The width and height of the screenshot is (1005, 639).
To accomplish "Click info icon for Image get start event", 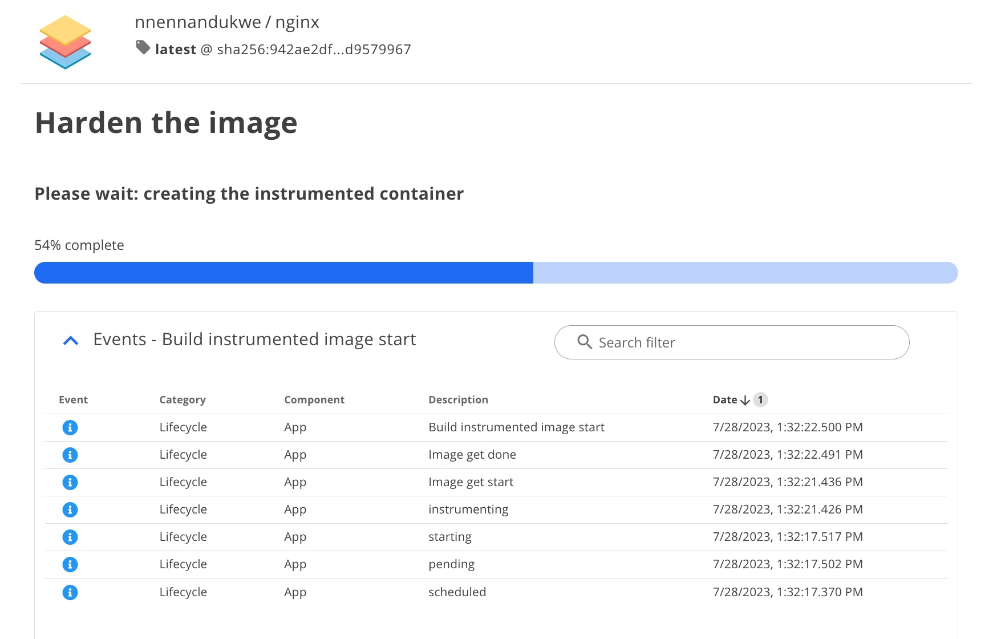I will tap(70, 482).
